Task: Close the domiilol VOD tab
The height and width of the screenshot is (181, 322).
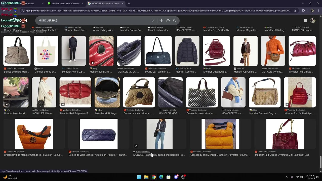Action: coord(83,4)
